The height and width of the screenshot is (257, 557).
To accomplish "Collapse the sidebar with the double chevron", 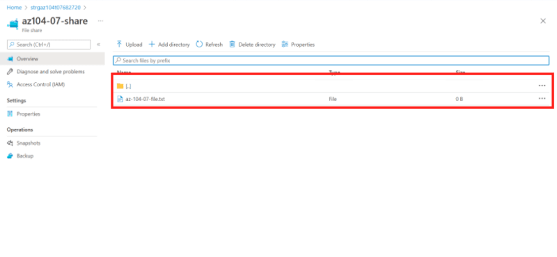I will (98, 45).
